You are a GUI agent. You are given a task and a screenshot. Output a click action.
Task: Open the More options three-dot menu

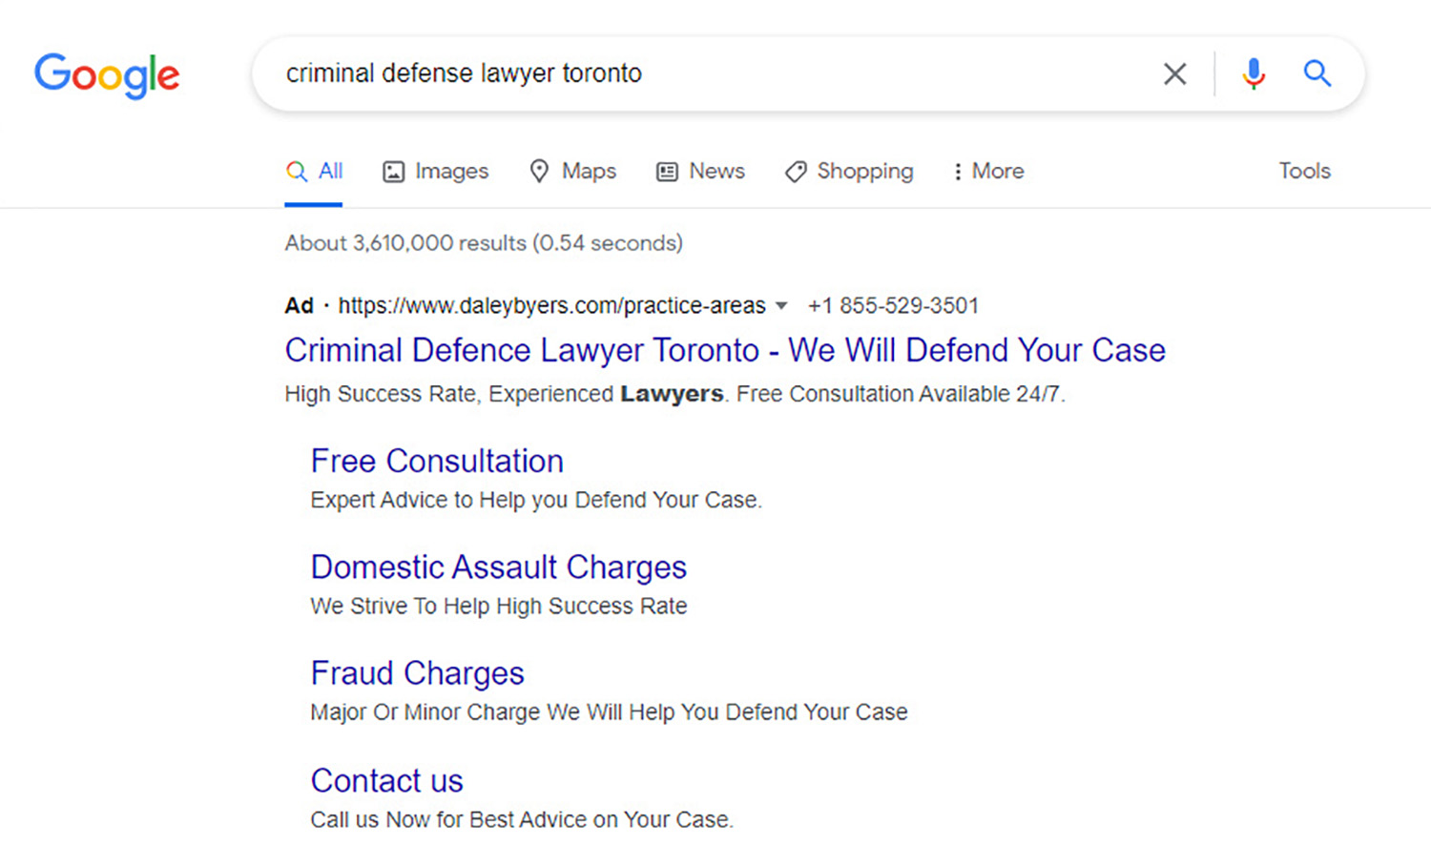tap(957, 172)
